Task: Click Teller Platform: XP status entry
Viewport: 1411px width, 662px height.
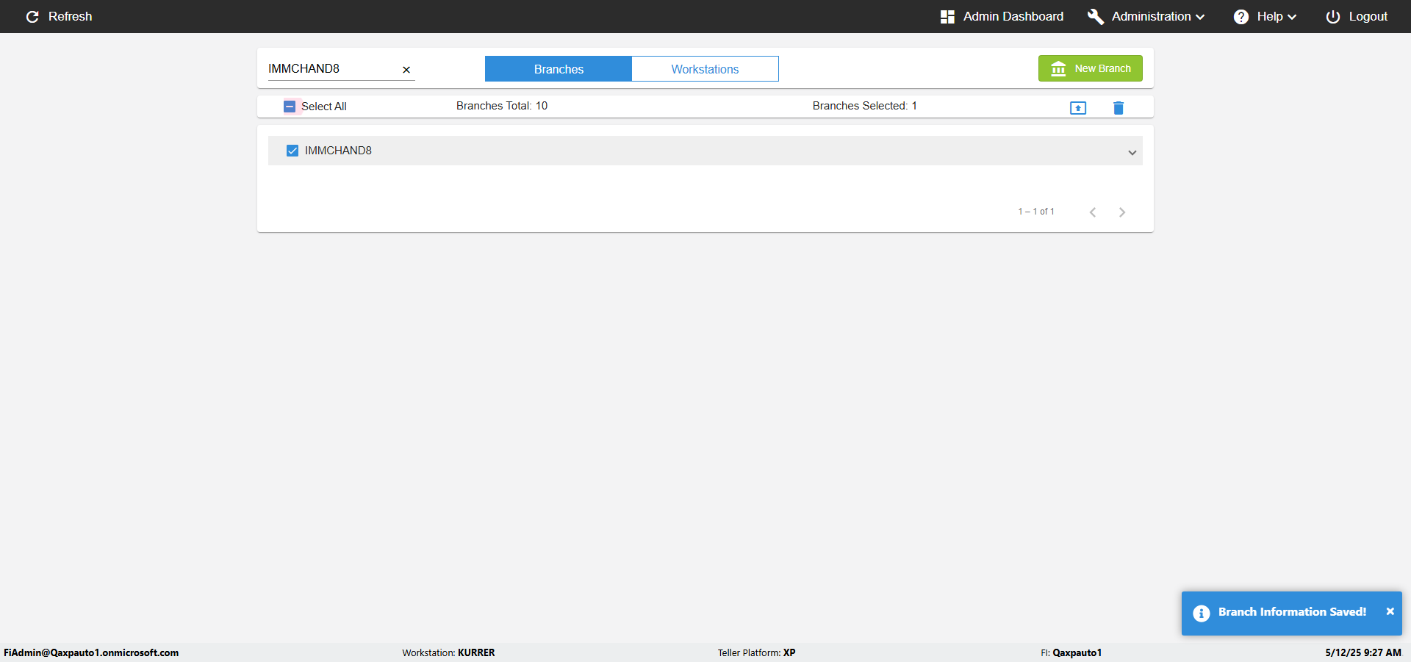Action: tap(757, 652)
